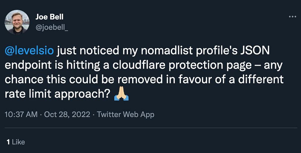
Task: Click the divider line above the likes
Action: point(150,128)
